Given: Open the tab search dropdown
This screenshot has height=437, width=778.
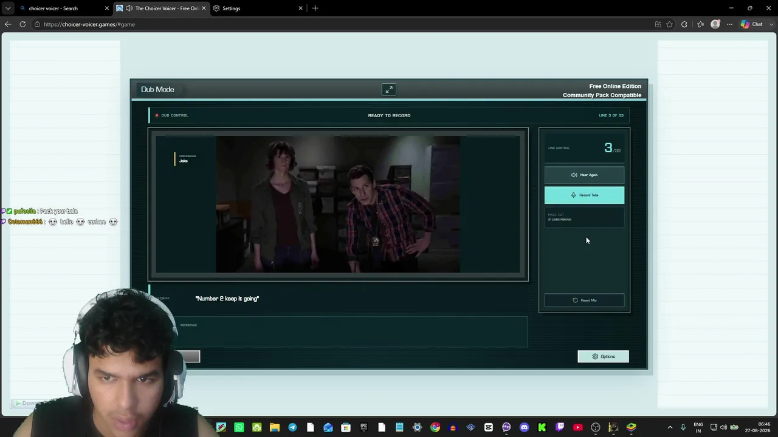Looking at the screenshot, I should (x=7, y=8).
